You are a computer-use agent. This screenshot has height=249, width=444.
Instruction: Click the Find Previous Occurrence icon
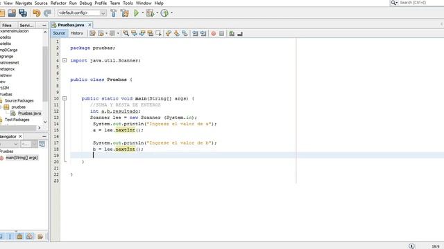point(134,33)
